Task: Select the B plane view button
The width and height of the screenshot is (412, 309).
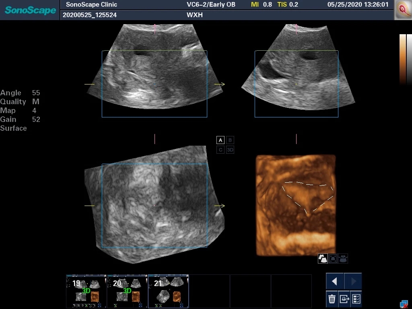Action: point(230,140)
